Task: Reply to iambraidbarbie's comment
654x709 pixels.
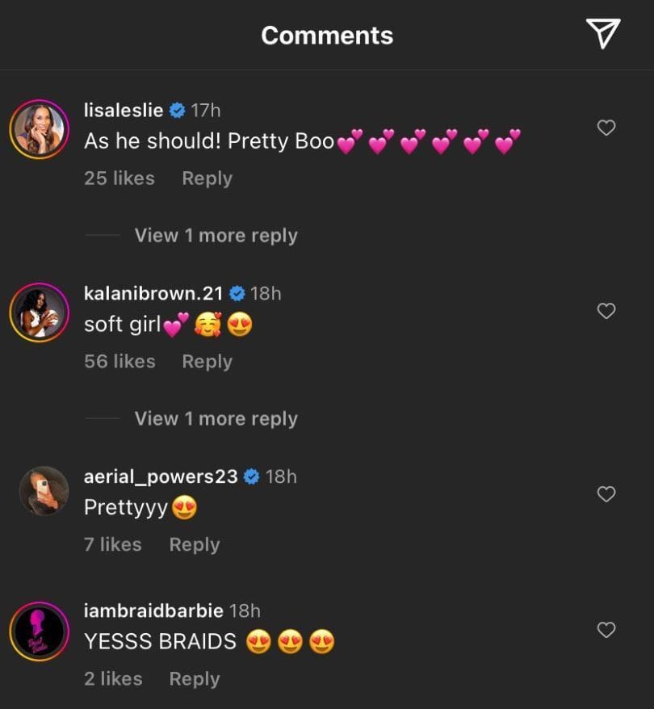Action: tap(194, 680)
